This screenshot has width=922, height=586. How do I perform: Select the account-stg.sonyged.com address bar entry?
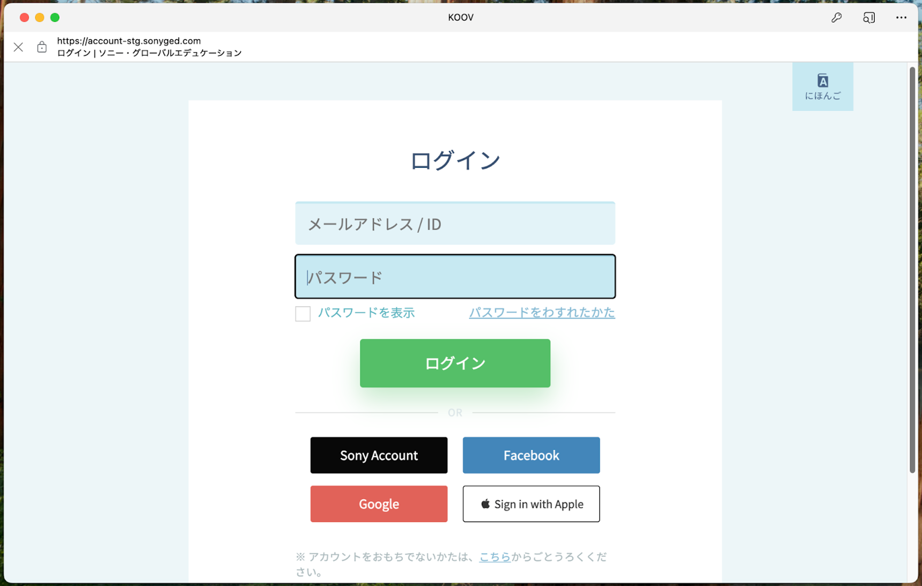[129, 41]
